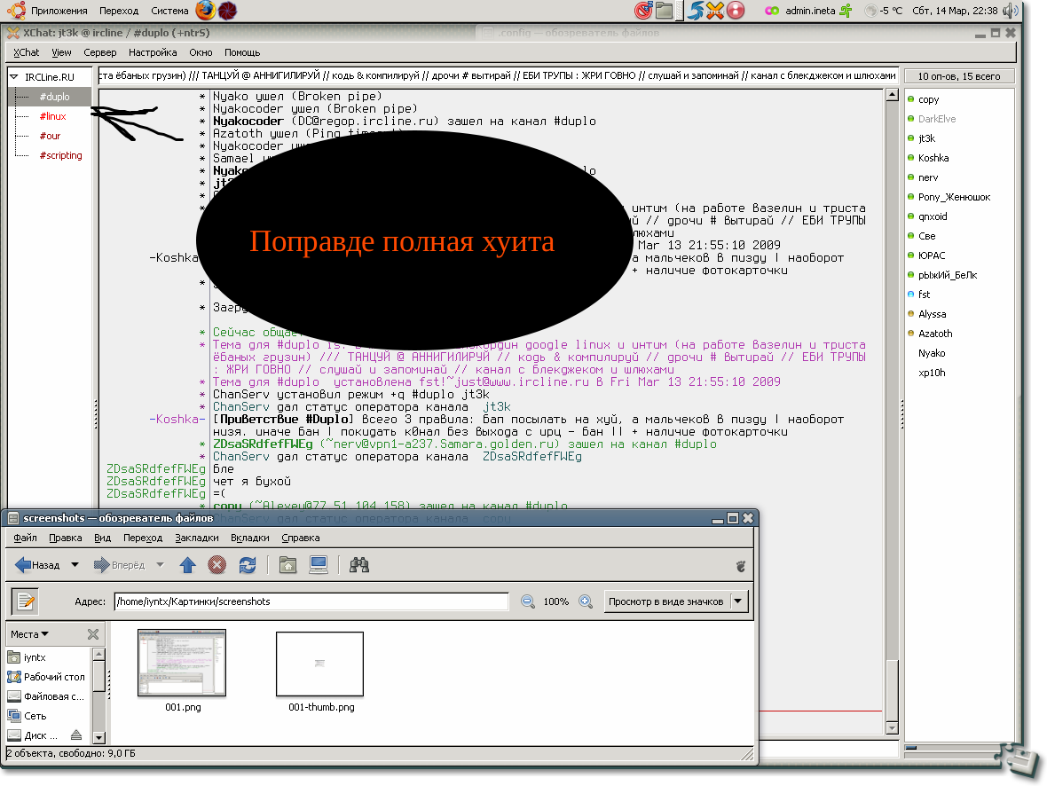This screenshot has height=786, width=1047.
Task: Reload the current folder view
Action: (248, 565)
